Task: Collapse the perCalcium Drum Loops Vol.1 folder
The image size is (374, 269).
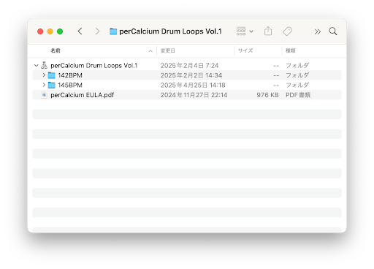Action: tap(37, 65)
